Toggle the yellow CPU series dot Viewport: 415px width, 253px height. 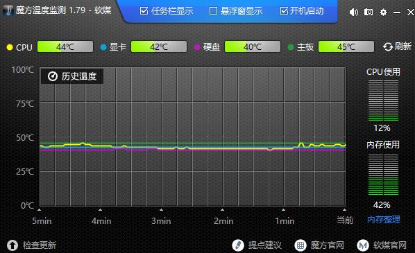click(10, 47)
